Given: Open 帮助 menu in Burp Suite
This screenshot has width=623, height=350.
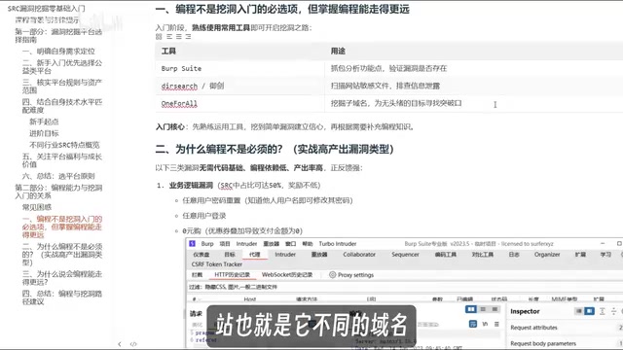Looking at the screenshot, I should tap(308, 244).
